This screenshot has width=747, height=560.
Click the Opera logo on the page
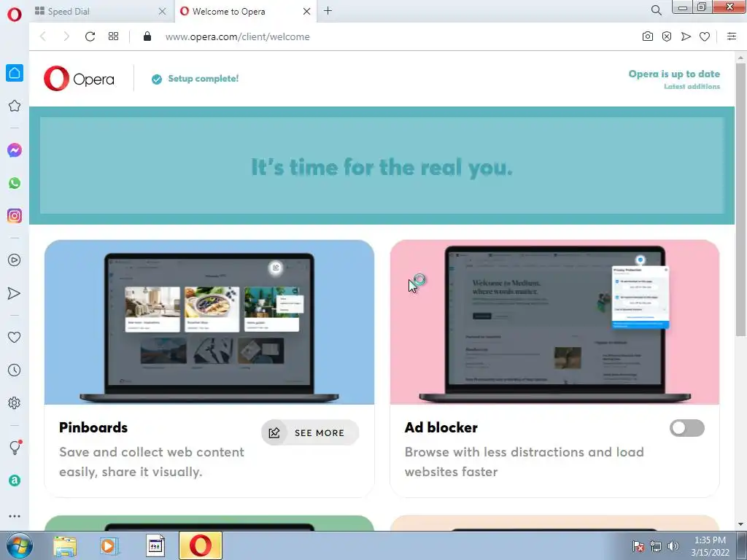coord(79,79)
